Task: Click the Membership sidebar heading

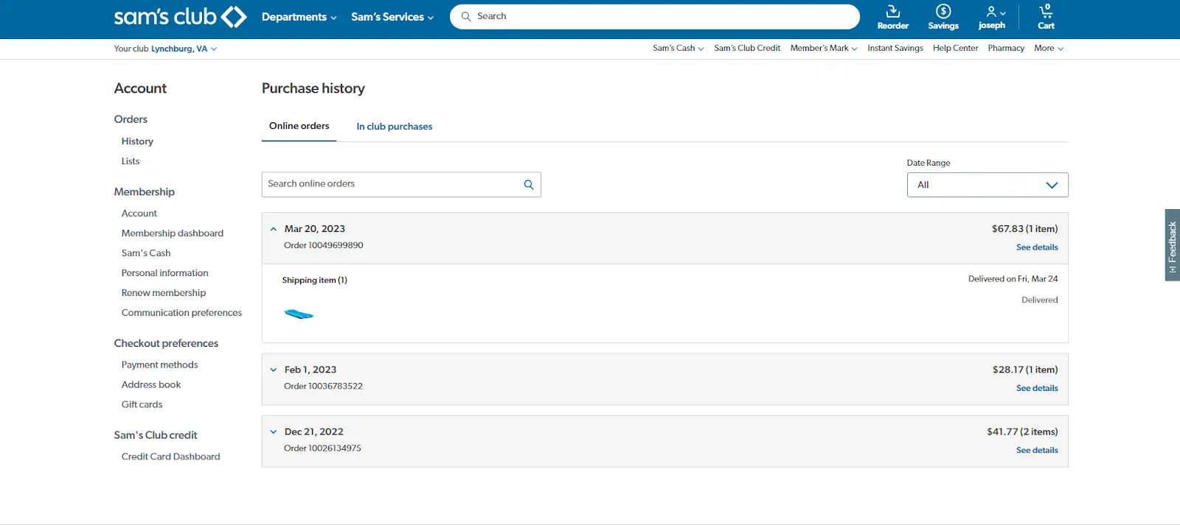Action: tap(144, 192)
